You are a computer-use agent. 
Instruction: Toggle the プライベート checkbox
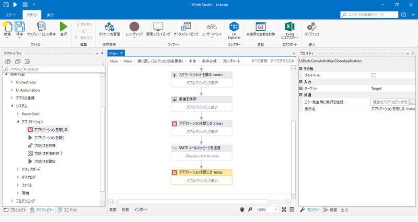pos(374,75)
